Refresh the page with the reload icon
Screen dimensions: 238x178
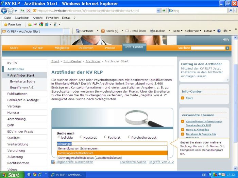click(x=22, y=11)
